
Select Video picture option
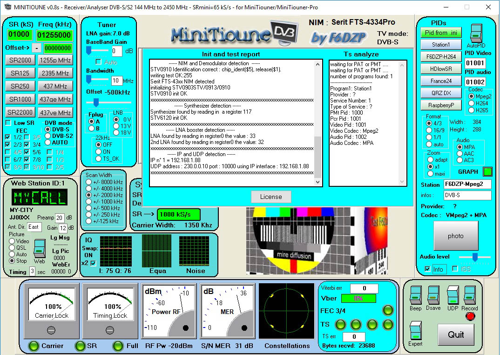point(12,241)
